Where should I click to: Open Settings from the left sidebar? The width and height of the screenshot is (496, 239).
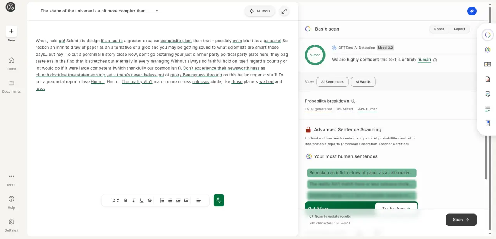tap(11, 225)
